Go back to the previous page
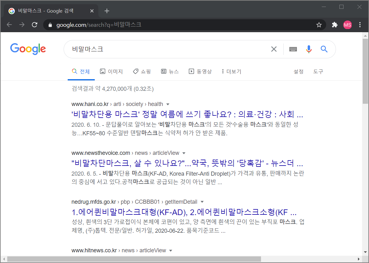 coord(9,25)
